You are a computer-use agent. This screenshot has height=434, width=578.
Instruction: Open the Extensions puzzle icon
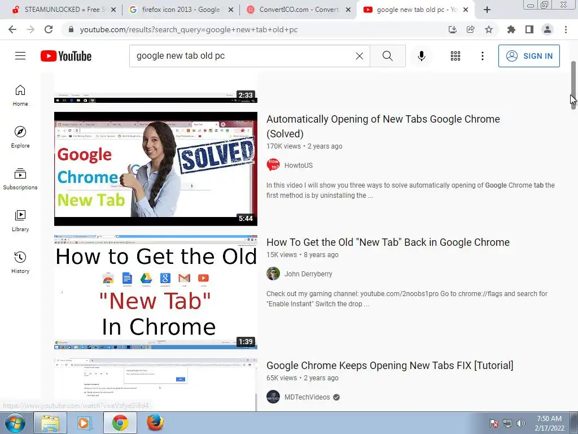511,29
